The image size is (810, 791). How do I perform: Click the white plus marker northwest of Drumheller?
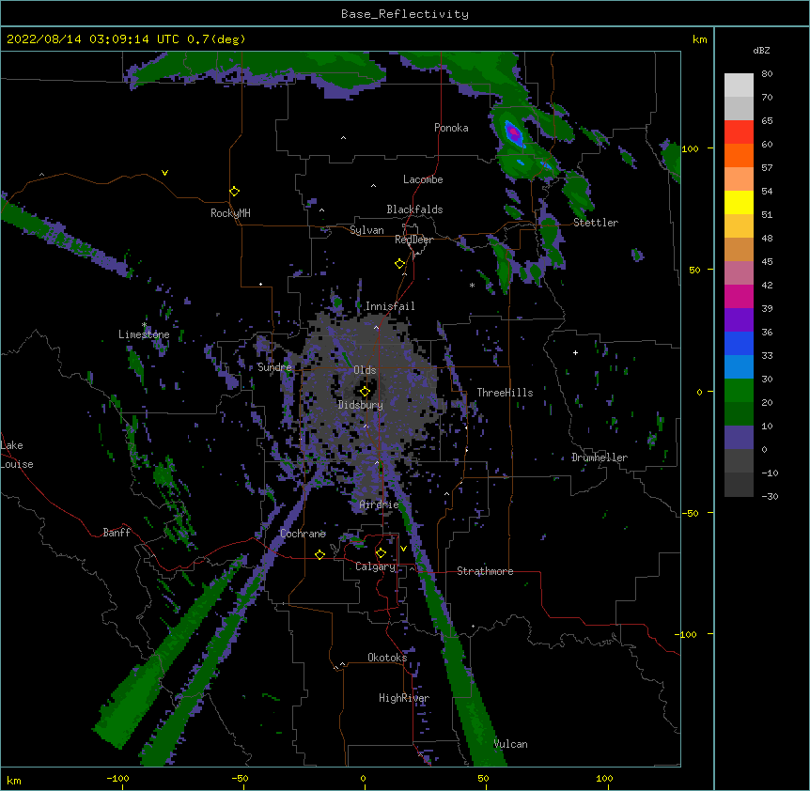575,352
